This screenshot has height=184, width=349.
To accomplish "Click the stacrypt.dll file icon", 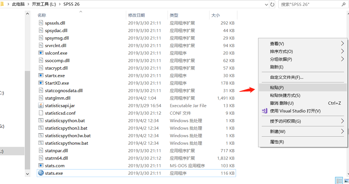I will 41,68.
